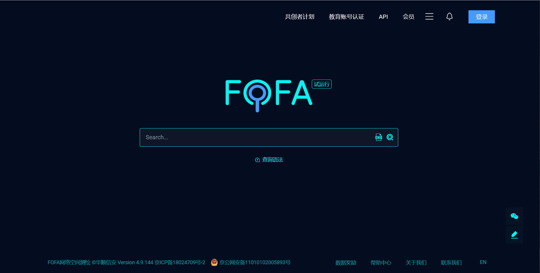The image size is (540, 273).
Task: Open 教育账号认证 menu item
Action: [x=347, y=17]
